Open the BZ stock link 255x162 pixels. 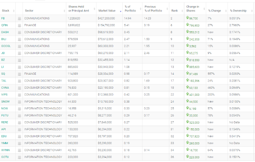click(x=3, y=60)
